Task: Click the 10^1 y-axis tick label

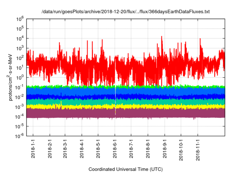Action: 20,68
